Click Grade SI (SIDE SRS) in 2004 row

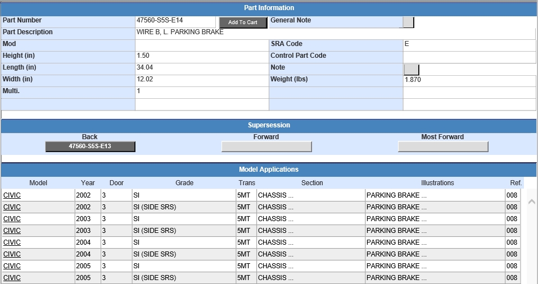[x=184, y=254]
